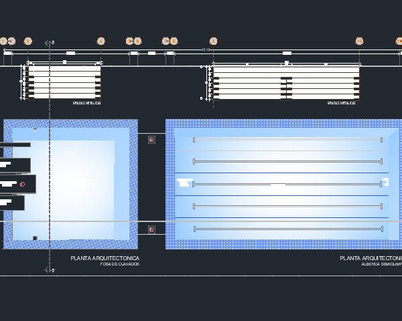This screenshot has width=402, height=321.
Task: Select grid axis bubble number 5
Action: (129, 41)
